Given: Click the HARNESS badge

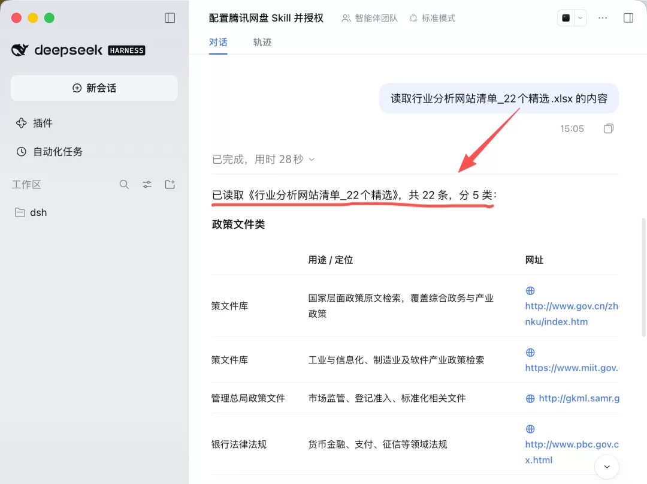Looking at the screenshot, I should pos(126,50).
